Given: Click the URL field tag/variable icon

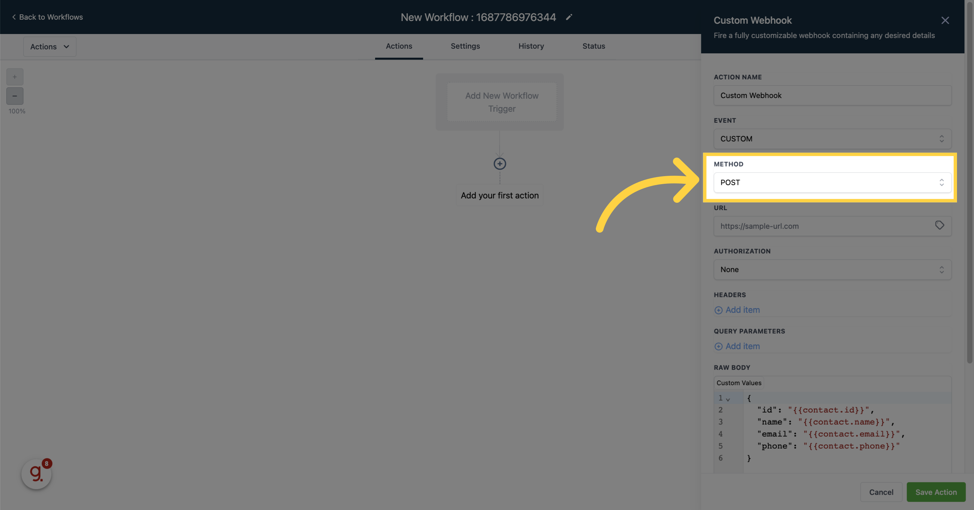Looking at the screenshot, I should [x=940, y=225].
